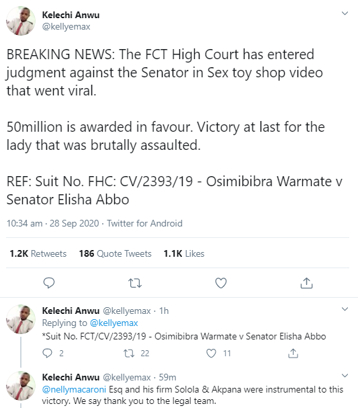The image size is (358, 408).
Task: Open Twitter for Android source link
Action: pyautogui.click(x=144, y=223)
